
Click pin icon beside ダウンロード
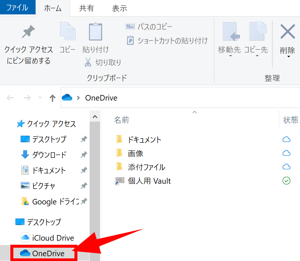click(84, 155)
